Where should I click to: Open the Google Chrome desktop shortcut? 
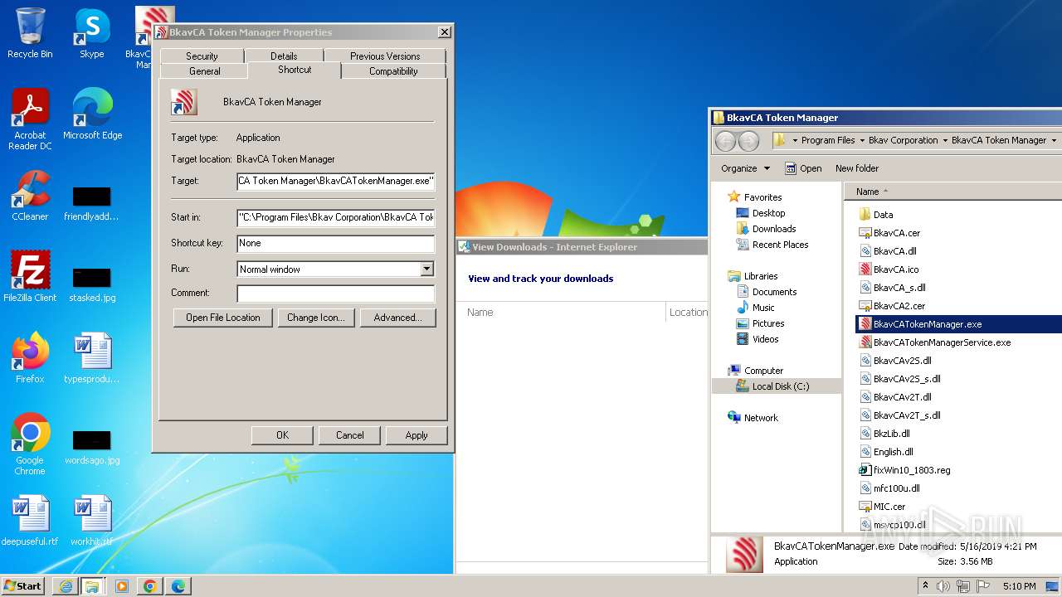click(30, 444)
